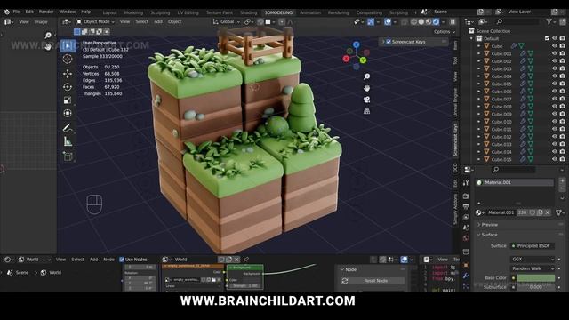Click the Y axis on navigation gizmo
Image resolution: width=569 pixels, height=320 pixels.
(x=363, y=60)
